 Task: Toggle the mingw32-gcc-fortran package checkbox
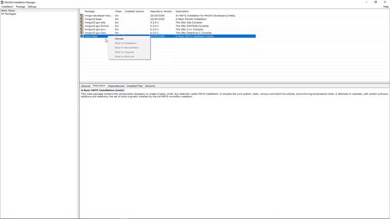pos(82,26)
